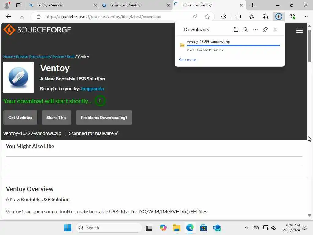Search downloads
Viewport: 313px width, 235px height.
pos(245,30)
